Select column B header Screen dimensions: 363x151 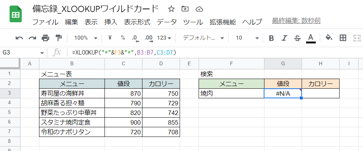[72, 64]
